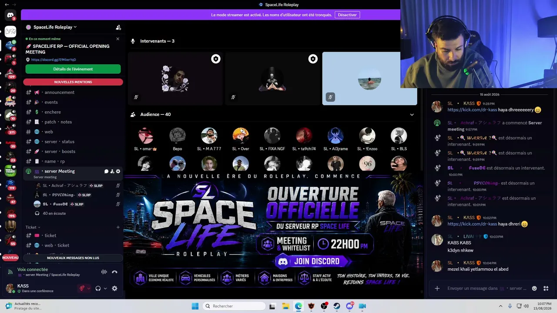Click the Windows Rechercher search box
Image resolution: width=557 pixels, height=313 pixels.
(x=234, y=306)
